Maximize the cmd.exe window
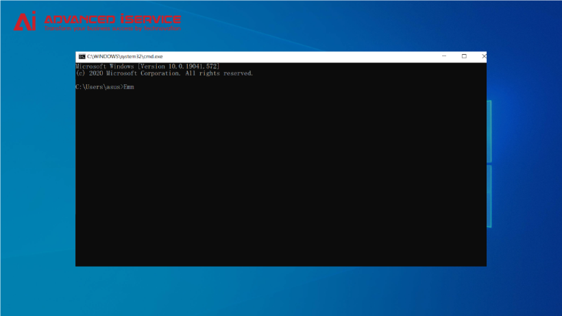The height and width of the screenshot is (316, 562). [x=464, y=56]
